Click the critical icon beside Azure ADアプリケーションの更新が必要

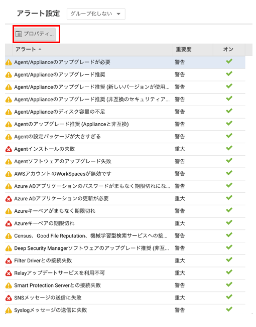click(9, 199)
